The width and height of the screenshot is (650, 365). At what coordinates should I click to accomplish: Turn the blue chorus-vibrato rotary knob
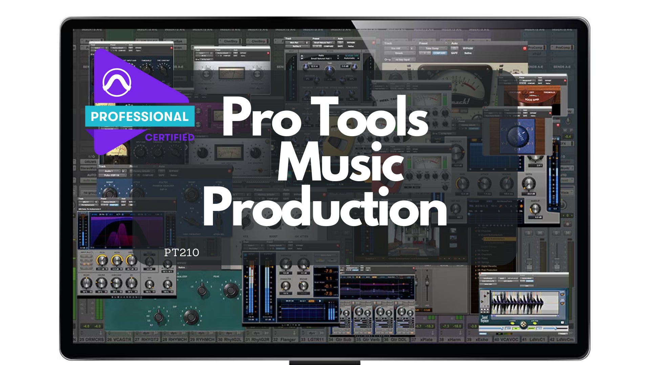(x=518, y=136)
